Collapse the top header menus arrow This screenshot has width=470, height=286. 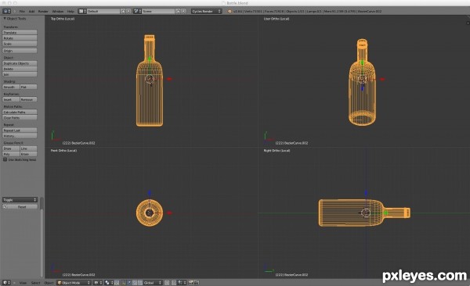[x=14, y=11]
